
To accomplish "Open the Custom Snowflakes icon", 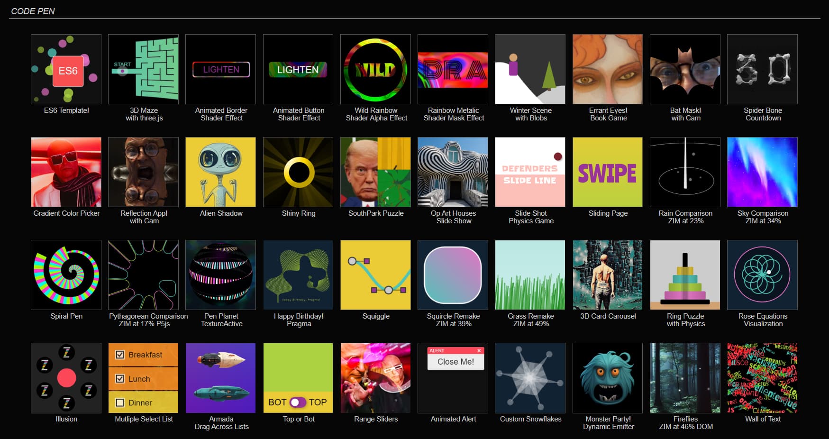I will pyautogui.click(x=530, y=378).
